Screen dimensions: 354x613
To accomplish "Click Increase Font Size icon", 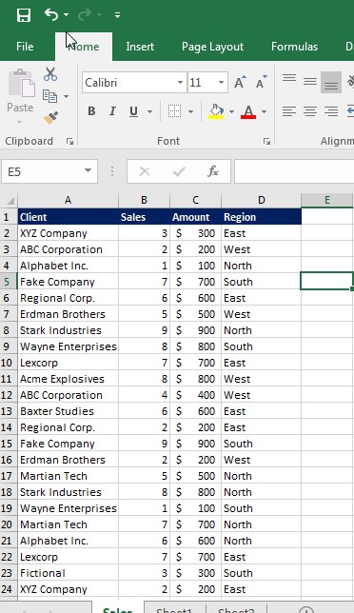I will 240,82.
